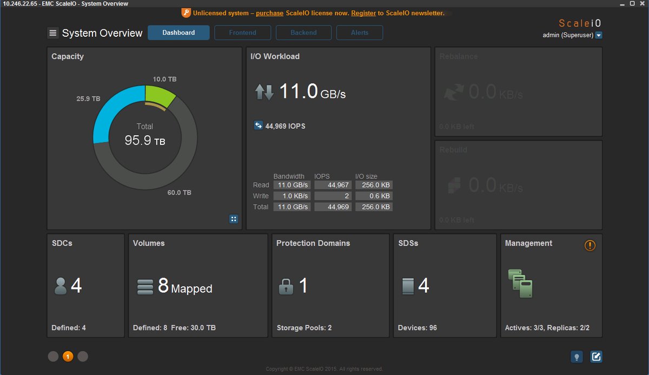Click Write bandwidth cell 1.0 KB/s
The width and height of the screenshot is (649, 375).
tap(292, 196)
